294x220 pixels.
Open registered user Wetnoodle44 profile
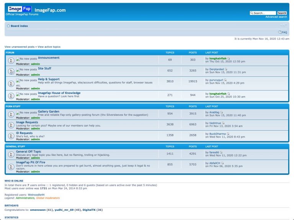click(x=36, y=195)
